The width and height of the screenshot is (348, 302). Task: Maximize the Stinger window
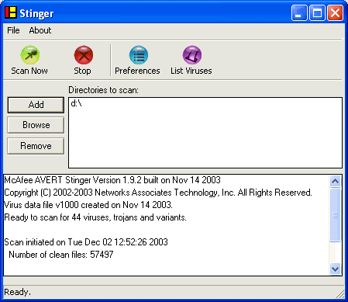(x=317, y=13)
